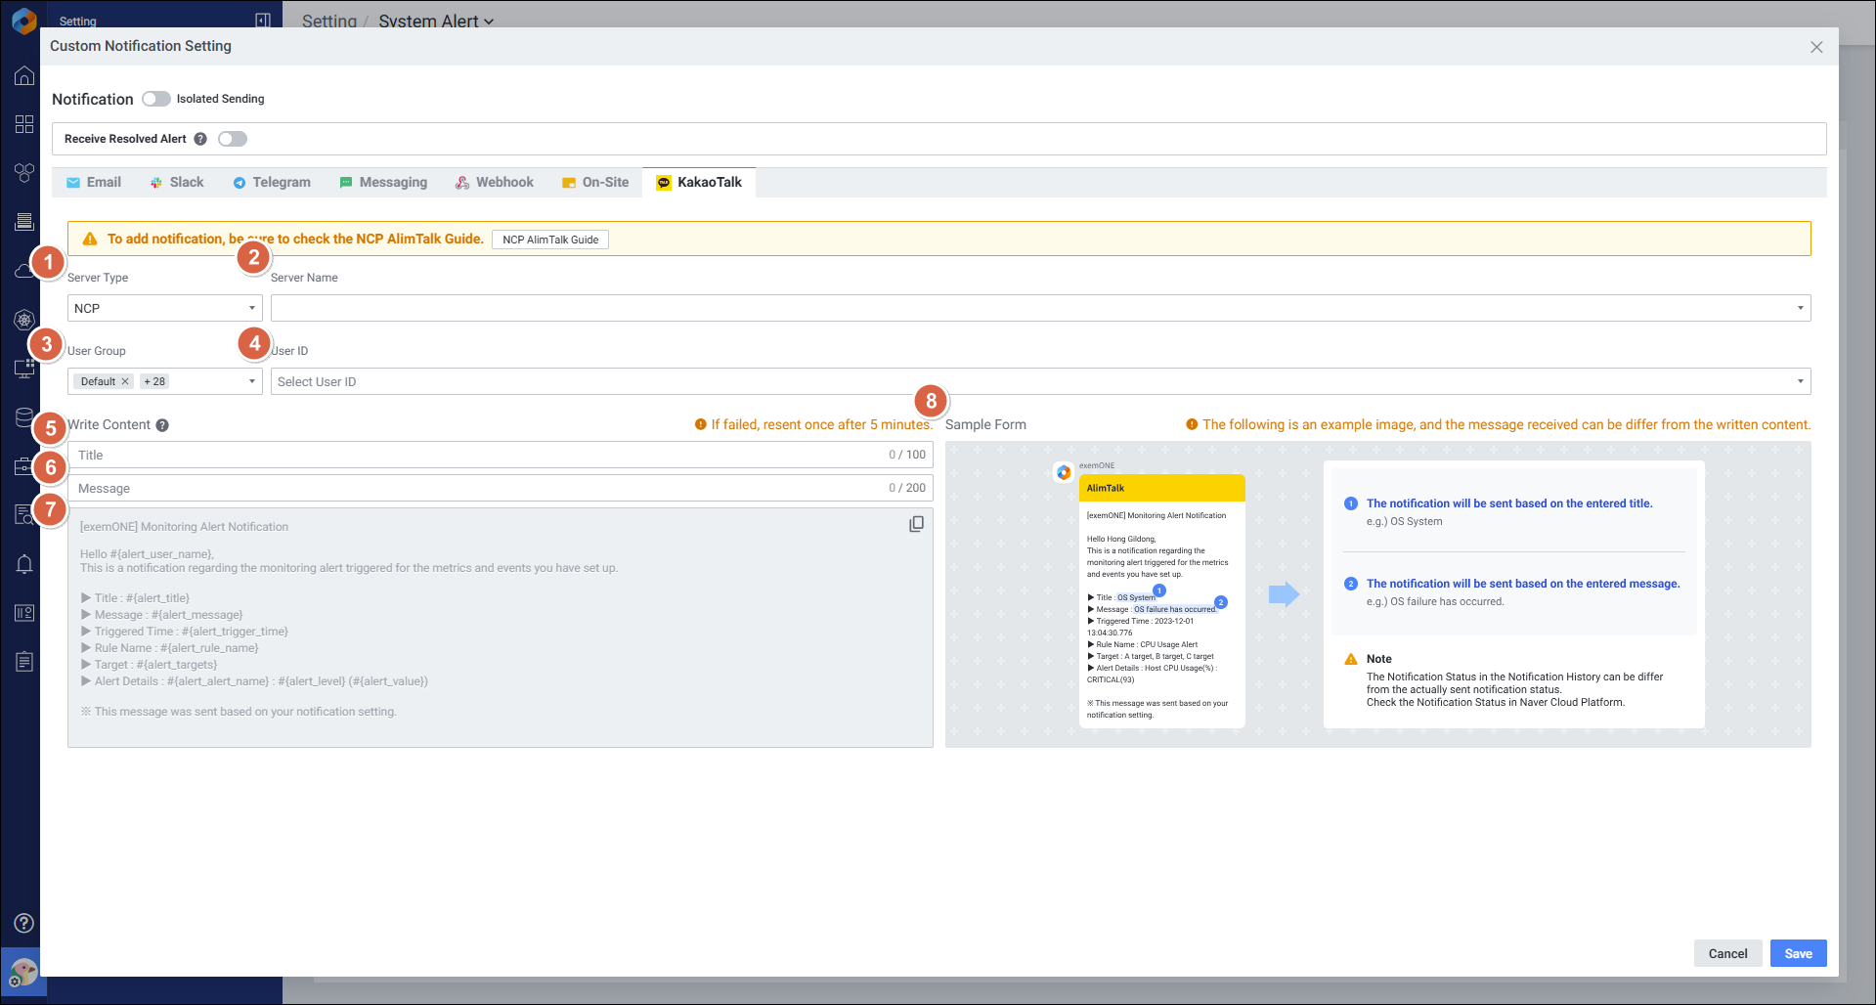The image size is (1876, 1005).
Task: Toggle the Receive Resolved Alert switch
Action: (233, 139)
